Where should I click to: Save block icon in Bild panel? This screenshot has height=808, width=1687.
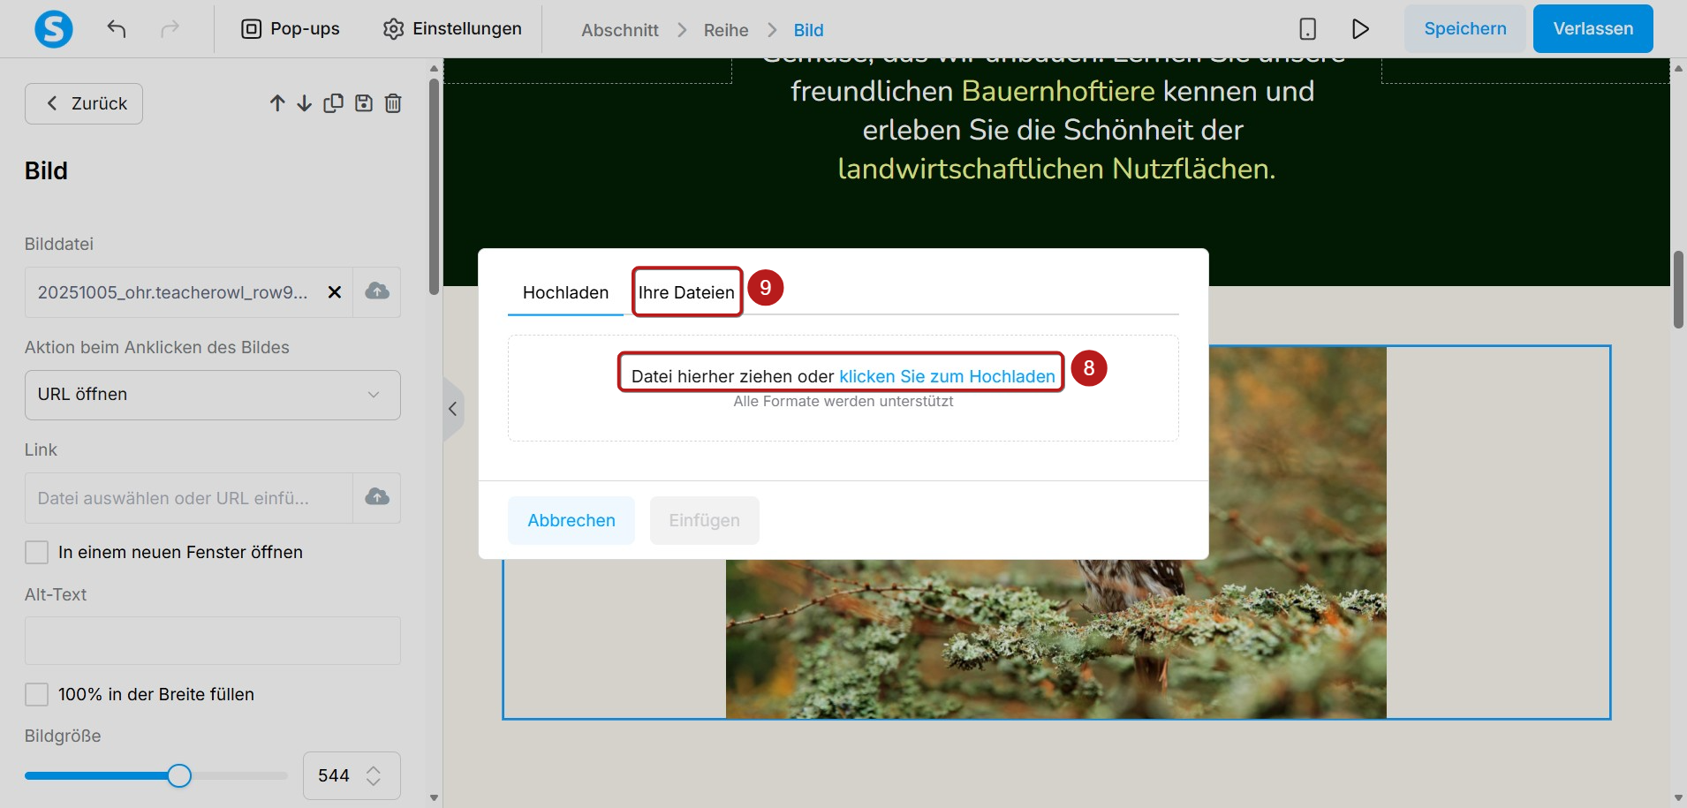pos(364,103)
